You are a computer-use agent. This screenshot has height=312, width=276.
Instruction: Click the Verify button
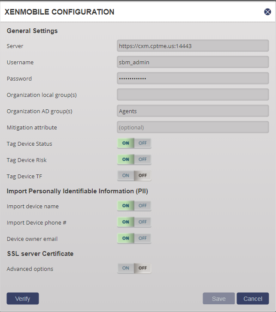23,298
